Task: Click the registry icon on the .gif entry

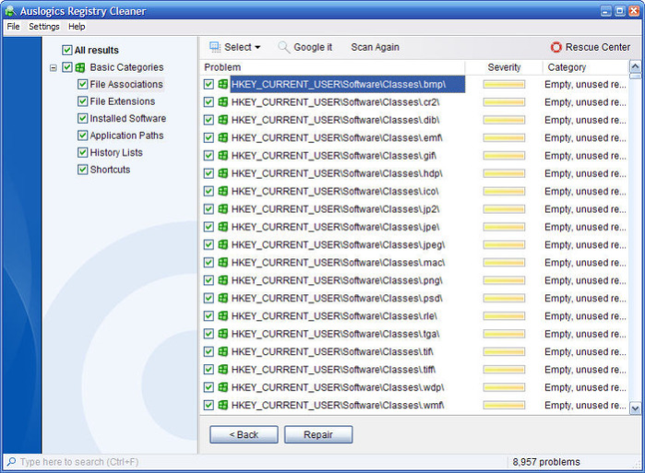Action: (222, 156)
